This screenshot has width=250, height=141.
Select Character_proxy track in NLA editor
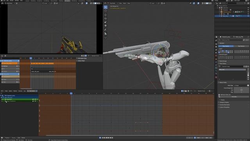coord(9,61)
